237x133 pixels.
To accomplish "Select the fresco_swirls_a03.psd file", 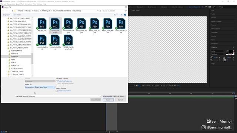I will (95, 25).
